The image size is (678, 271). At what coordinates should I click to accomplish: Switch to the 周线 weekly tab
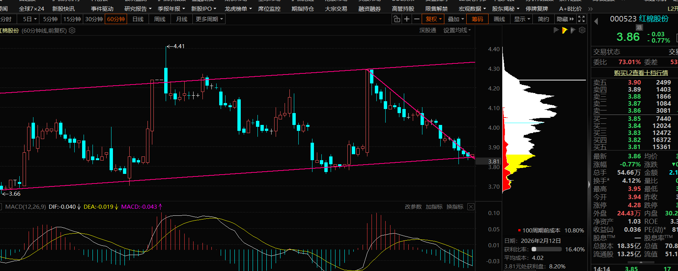[x=160, y=19]
